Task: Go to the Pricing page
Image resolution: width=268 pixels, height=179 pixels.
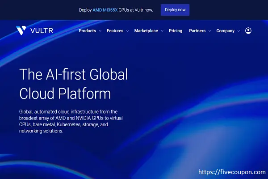Action: point(176,31)
